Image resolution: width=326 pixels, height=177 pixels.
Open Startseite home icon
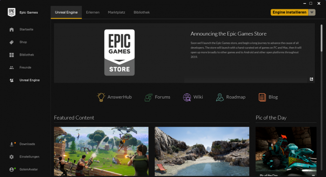(12, 29)
